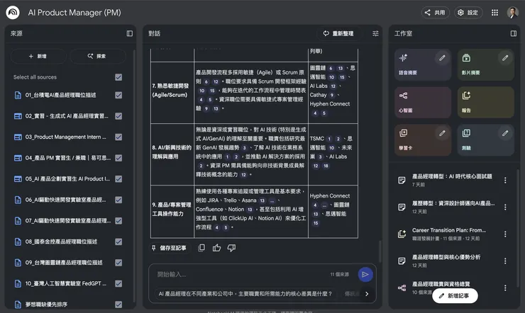Uncheck source 07_AI驅動快速開發實驗室
The height and width of the screenshot is (313, 525).
tap(118, 221)
